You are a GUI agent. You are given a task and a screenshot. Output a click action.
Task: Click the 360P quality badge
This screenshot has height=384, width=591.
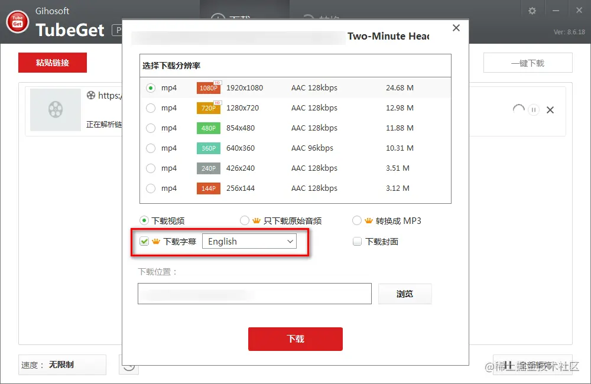coord(209,148)
